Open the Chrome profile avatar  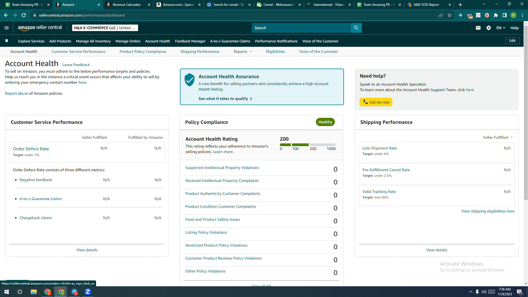coord(513,15)
